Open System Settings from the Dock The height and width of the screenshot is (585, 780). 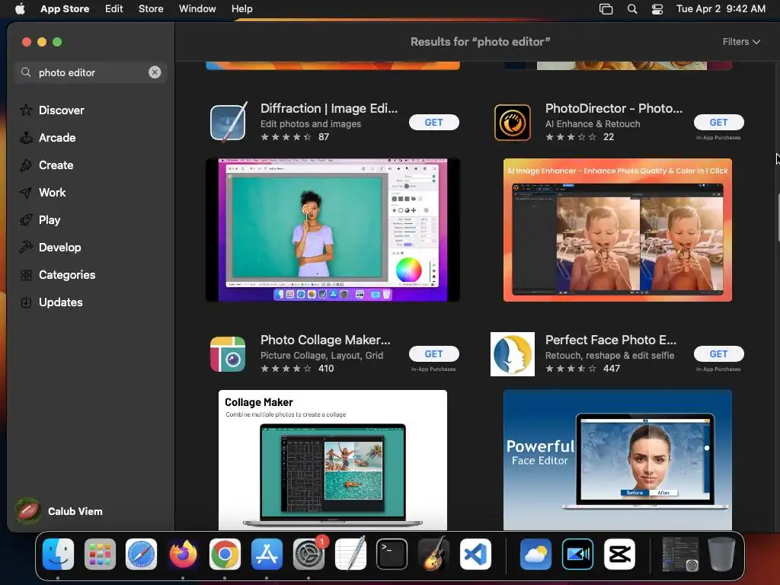point(308,555)
